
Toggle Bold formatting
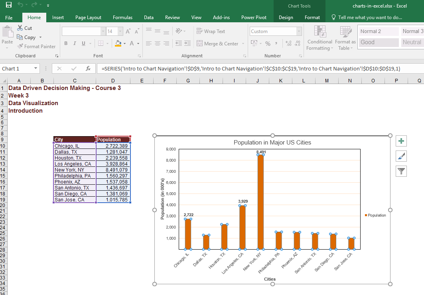pyautogui.click(x=65, y=43)
